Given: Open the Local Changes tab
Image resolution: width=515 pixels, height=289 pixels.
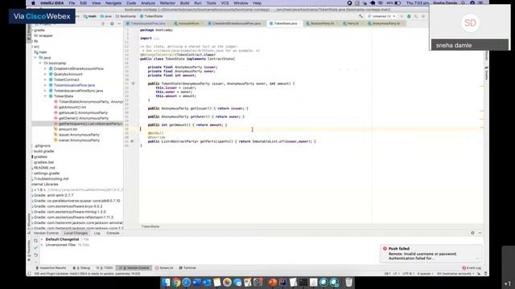Looking at the screenshot, I should pyautogui.click(x=76, y=233).
